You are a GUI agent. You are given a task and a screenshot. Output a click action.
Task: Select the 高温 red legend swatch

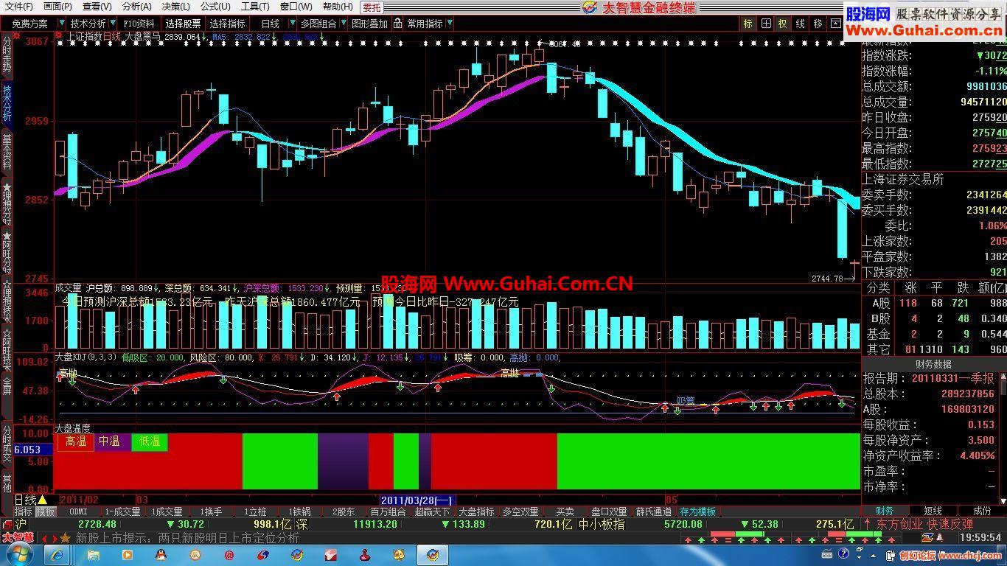click(x=76, y=441)
